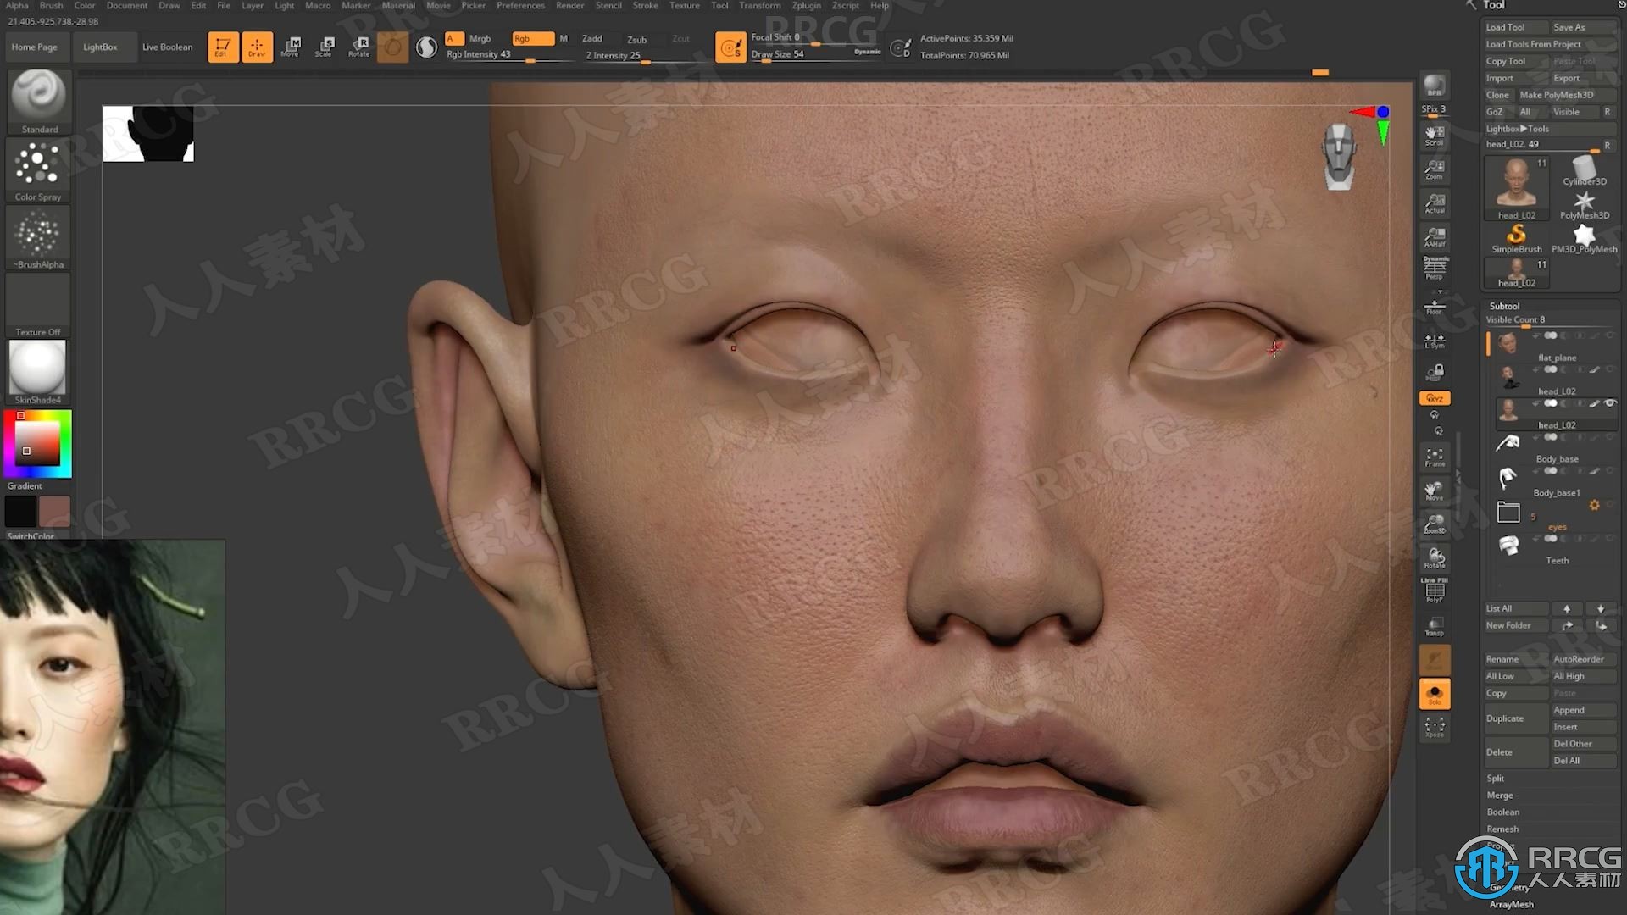Select the Standard brush tool

click(38, 99)
